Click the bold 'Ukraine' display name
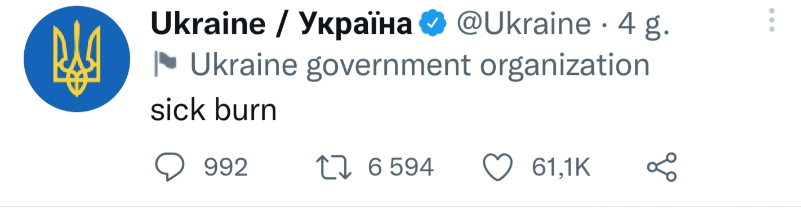The height and width of the screenshot is (211, 801). 207,24
